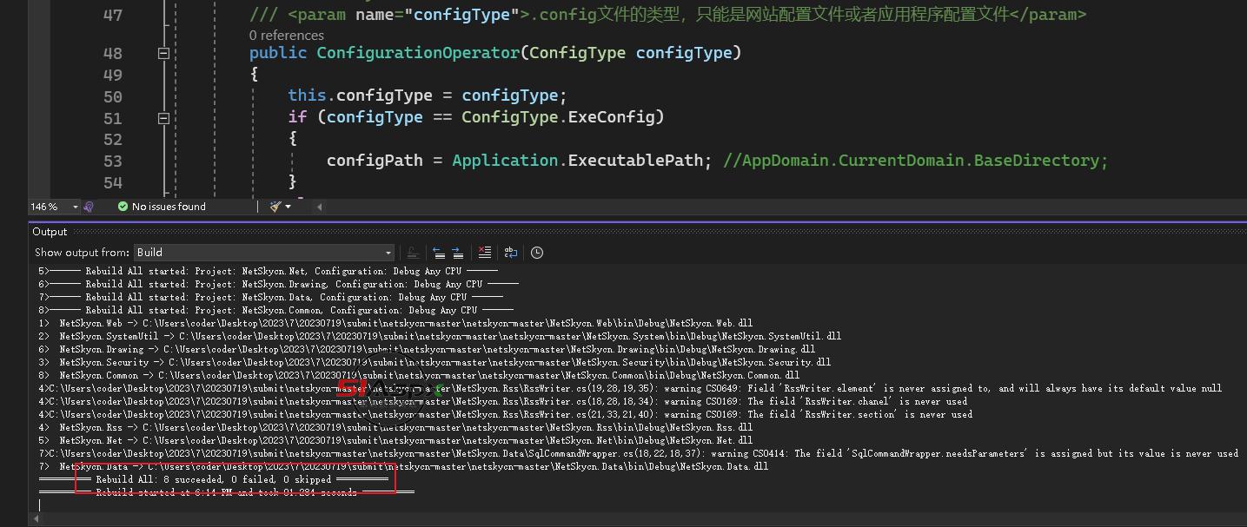Click the horizontal scrollbar left arrow
Viewport: 1247px width, 527px height.
(x=319, y=207)
